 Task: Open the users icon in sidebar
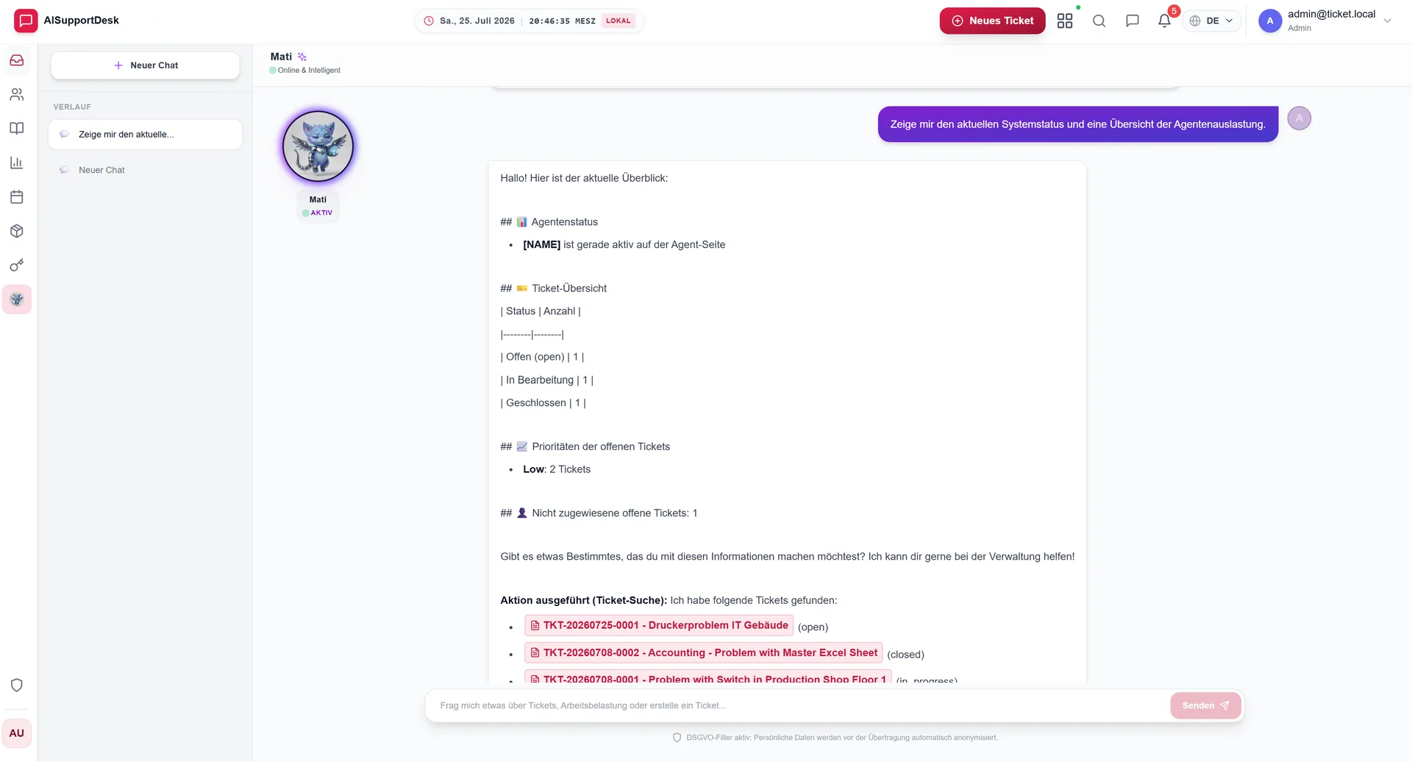coord(17,94)
